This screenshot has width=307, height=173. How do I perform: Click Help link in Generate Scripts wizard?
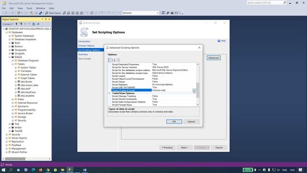(222, 41)
